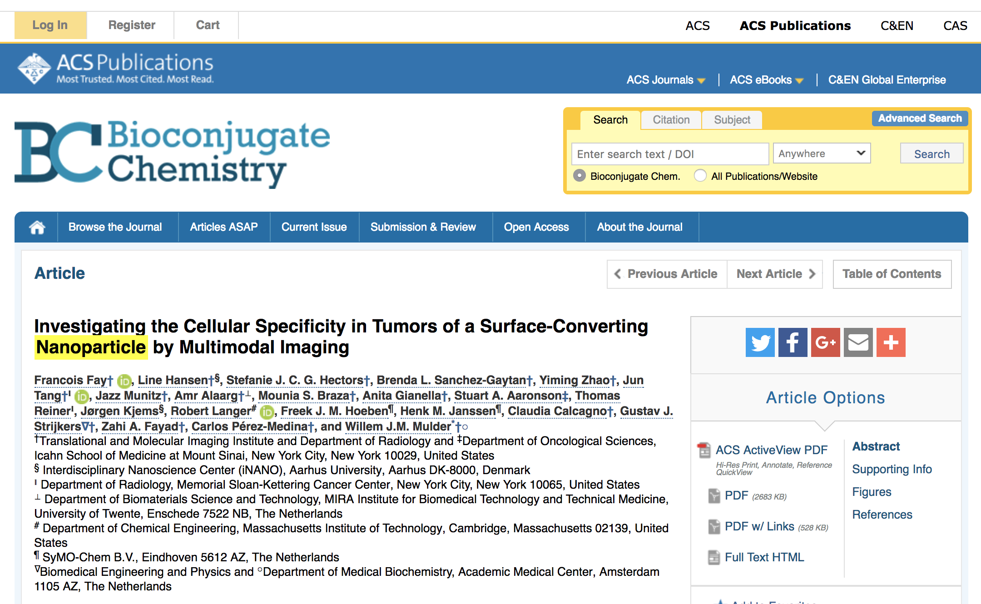Open Advanced Search
Viewport: 981px width, 604px height.
coord(920,119)
